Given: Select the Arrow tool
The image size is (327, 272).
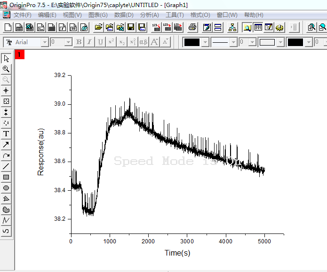Looking at the screenshot, I should pyautogui.click(x=6, y=145).
